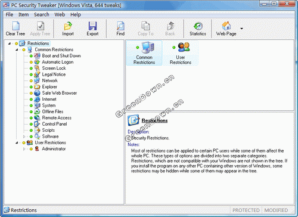The image size is (298, 217).
Task: Toggle status dot for Explorer
Action: (31, 87)
